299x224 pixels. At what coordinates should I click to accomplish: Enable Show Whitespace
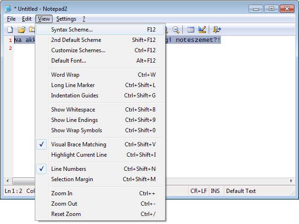pyautogui.click(x=100, y=109)
